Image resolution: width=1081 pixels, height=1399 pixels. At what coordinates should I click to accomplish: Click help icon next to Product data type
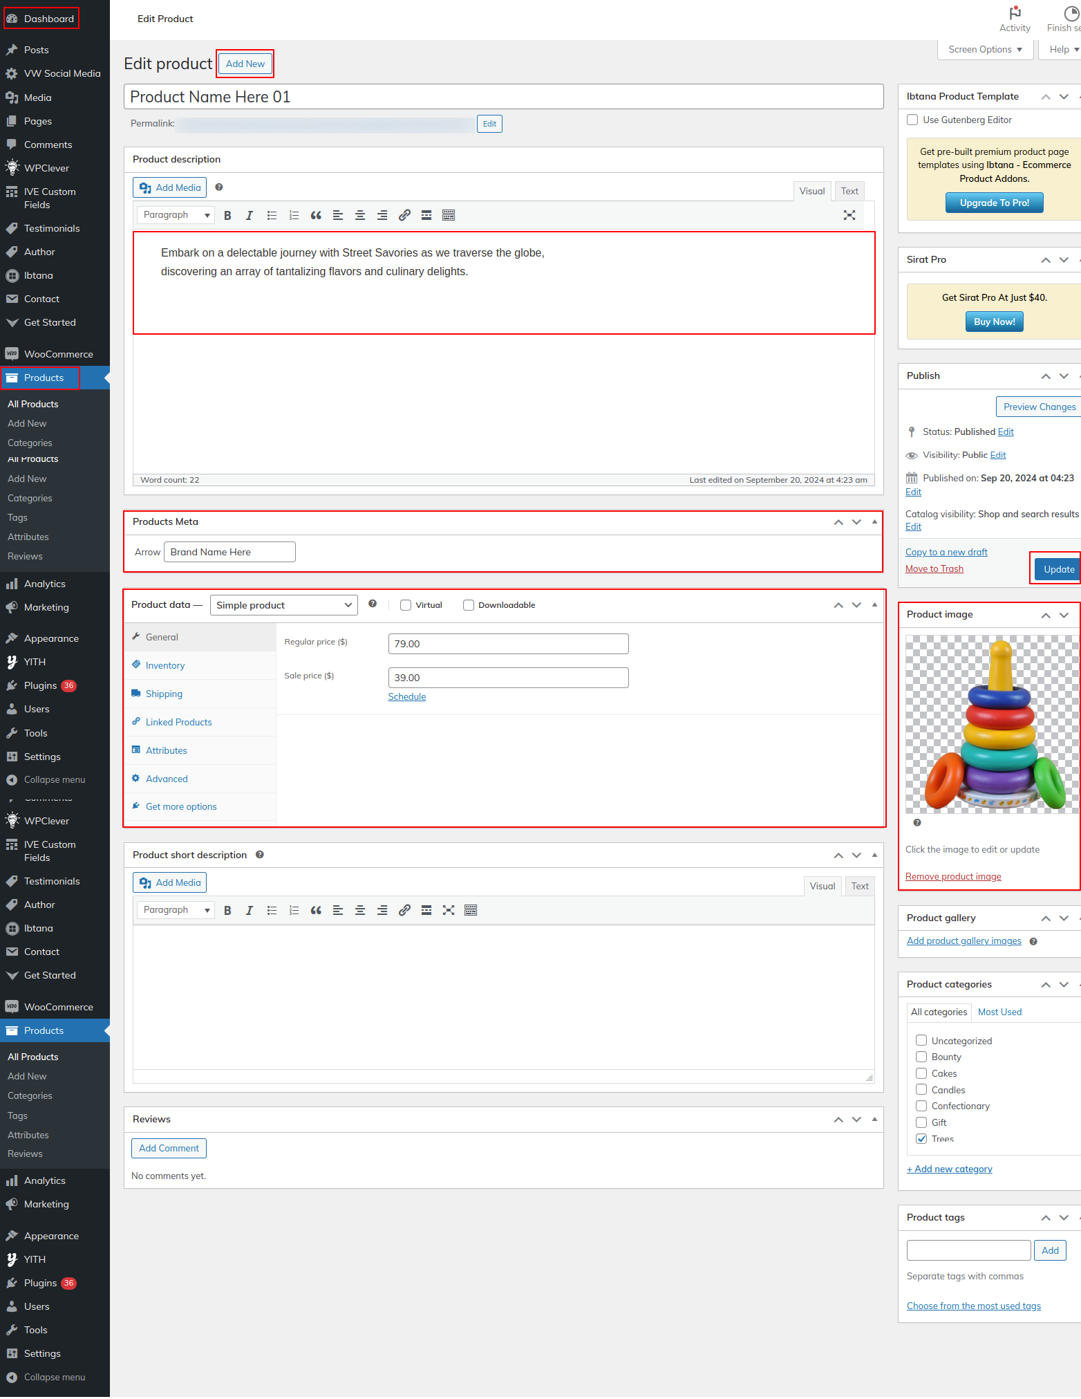click(373, 604)
